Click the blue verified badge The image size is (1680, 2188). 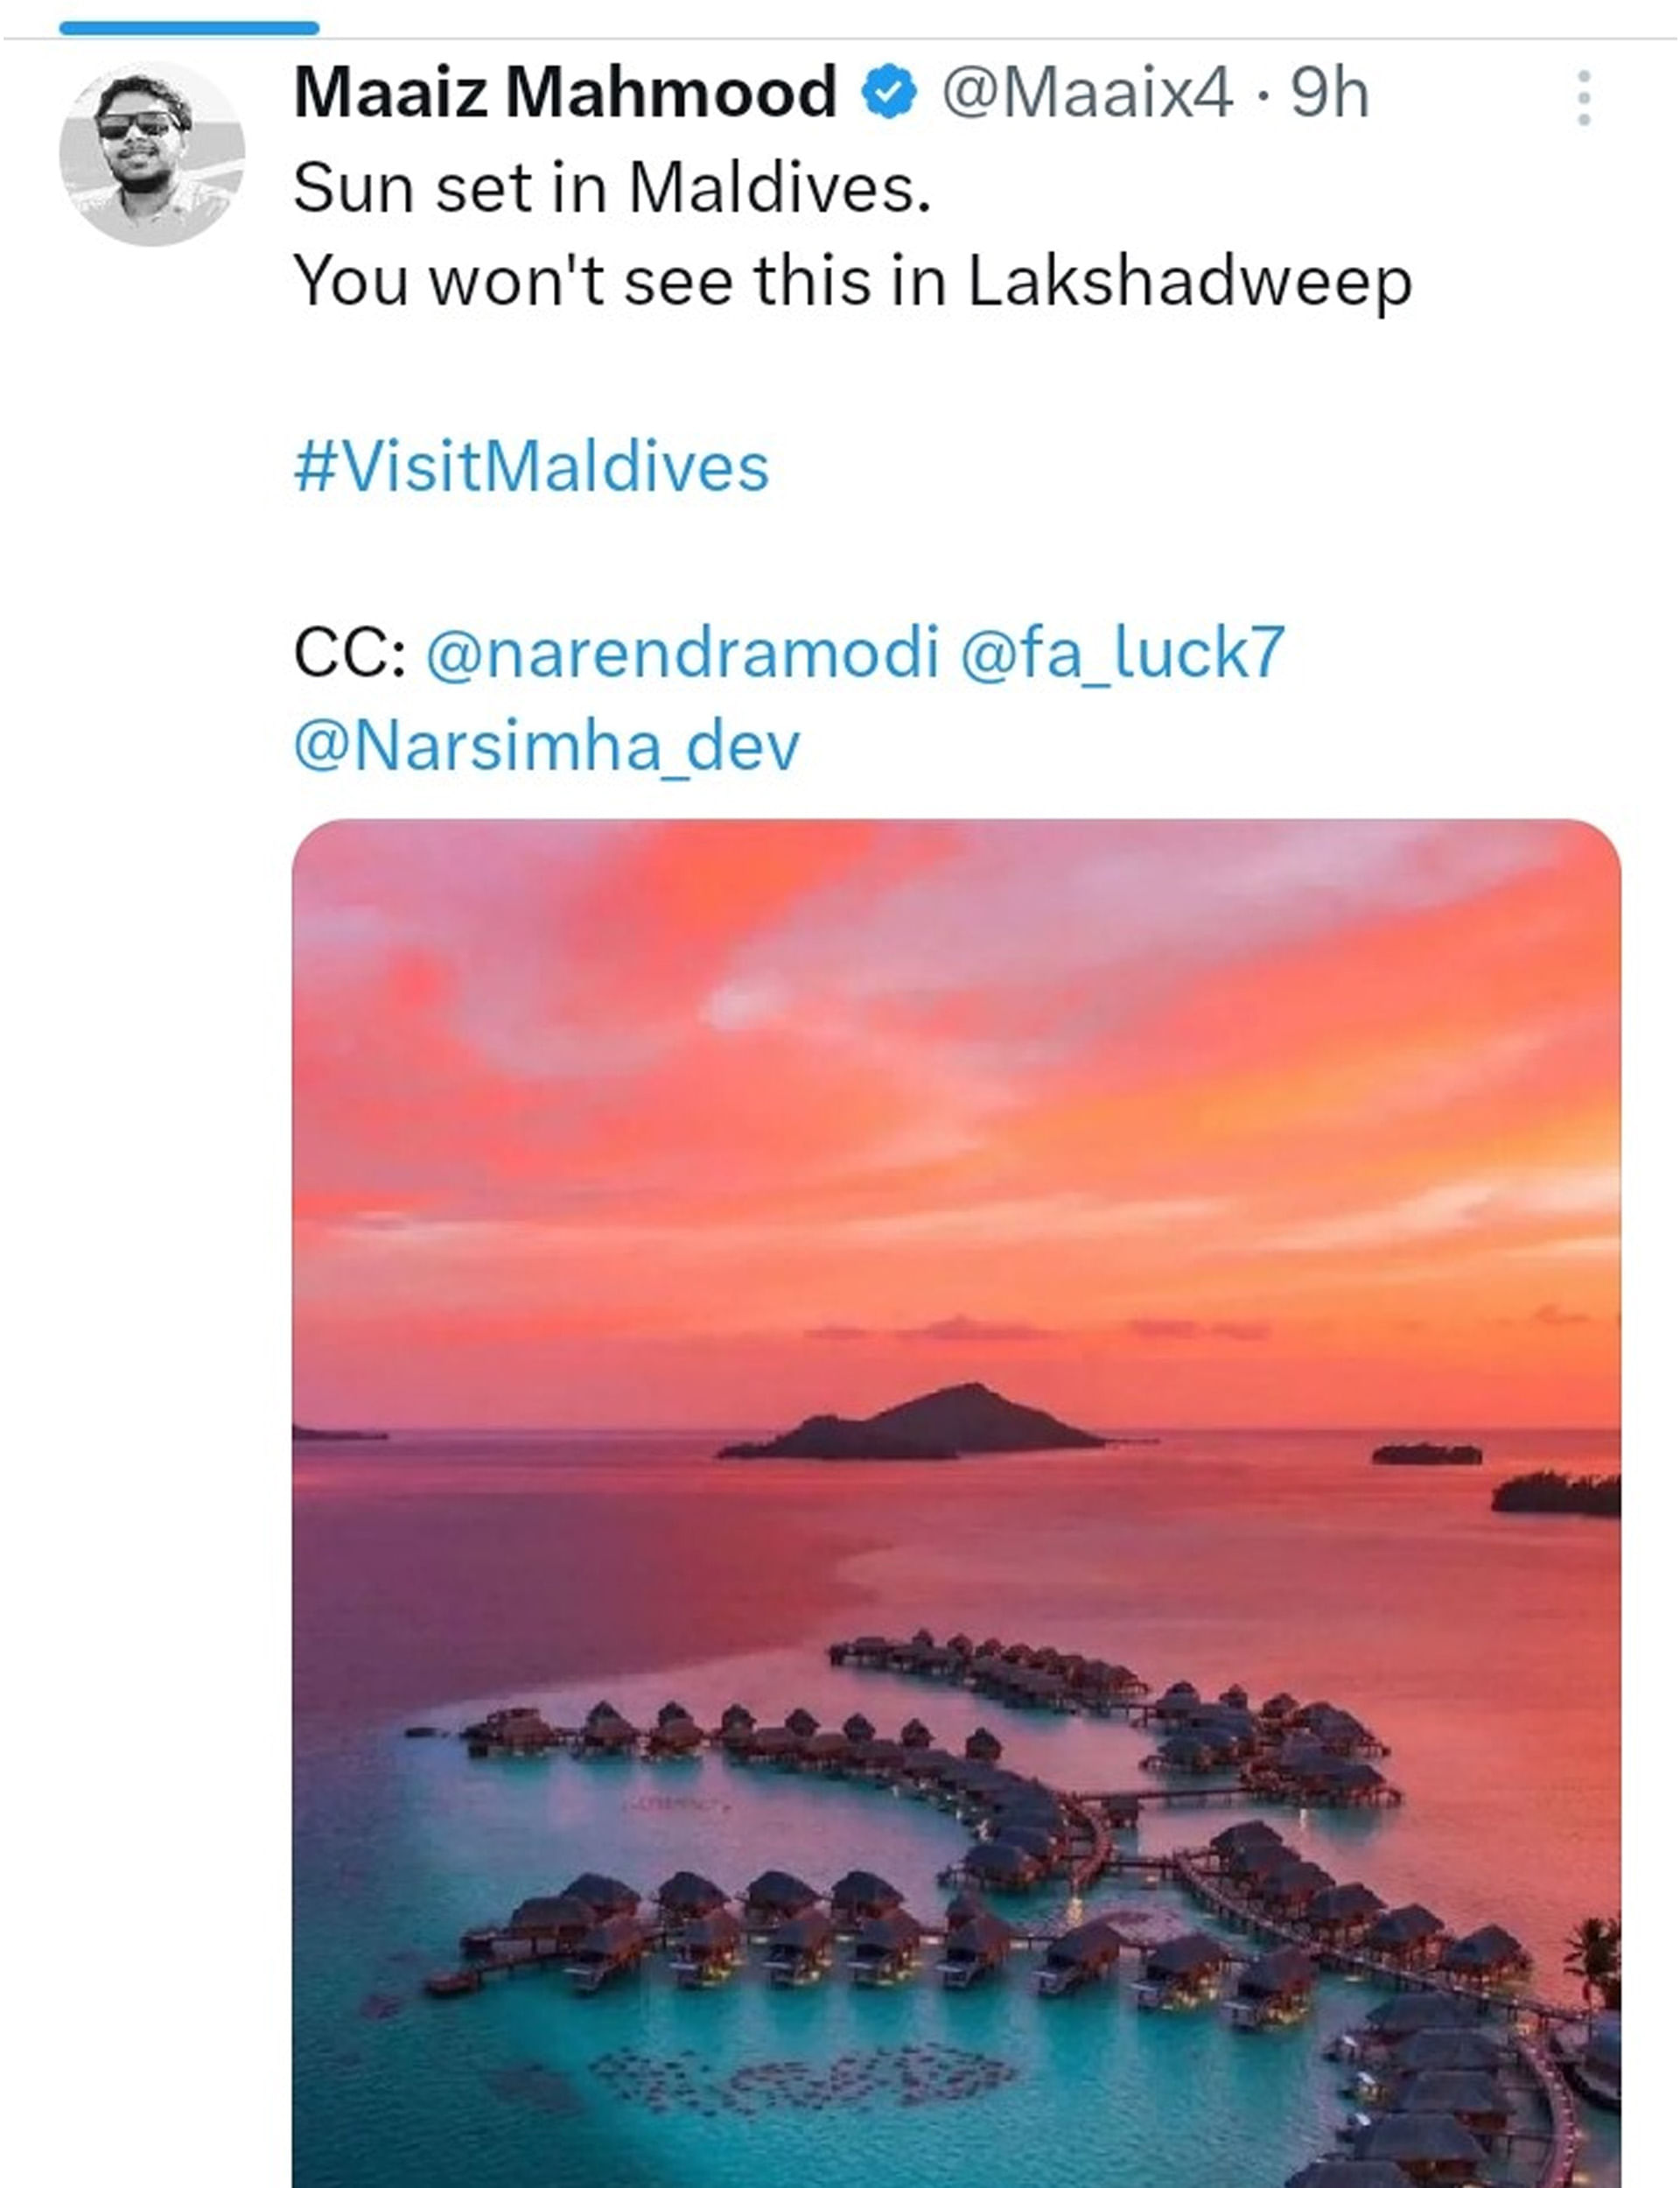tap(889, 93)
